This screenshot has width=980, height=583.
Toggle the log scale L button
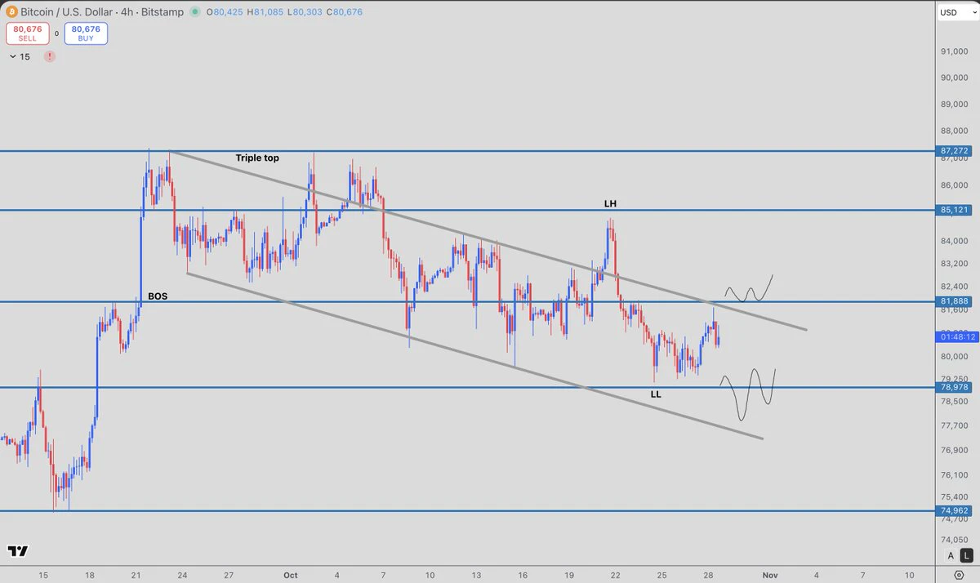(966, 555)
